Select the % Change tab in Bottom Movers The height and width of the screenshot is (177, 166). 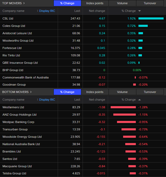point(67,92)
